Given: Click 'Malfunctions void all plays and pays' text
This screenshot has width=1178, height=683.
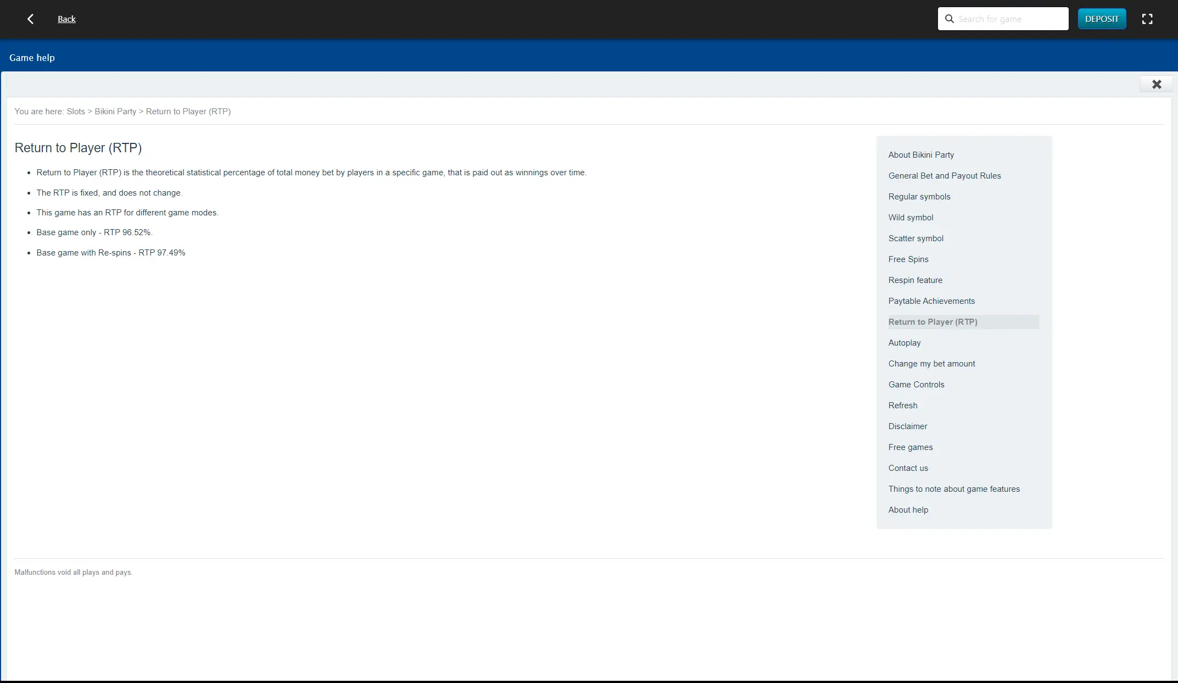Looking at the screenshot, I should [74, 573].
